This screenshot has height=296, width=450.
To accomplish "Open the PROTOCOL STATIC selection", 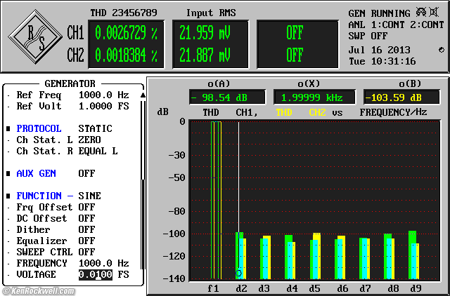I will 95,129.
